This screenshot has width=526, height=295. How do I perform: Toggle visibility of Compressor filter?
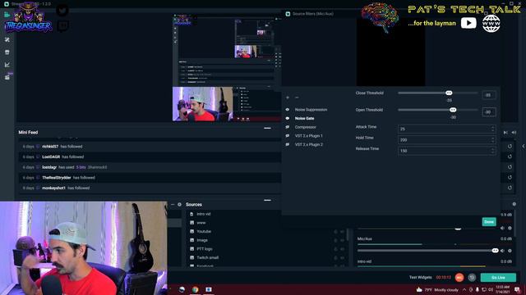click(x=288, y=127)
